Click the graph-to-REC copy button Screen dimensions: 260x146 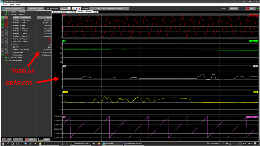pyautogui.click(x=18, y=139)
